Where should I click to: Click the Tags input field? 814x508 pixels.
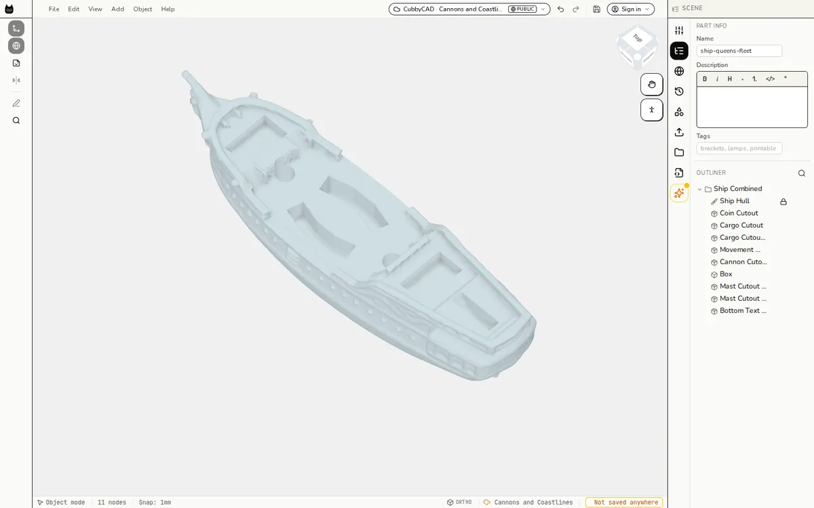739,148
